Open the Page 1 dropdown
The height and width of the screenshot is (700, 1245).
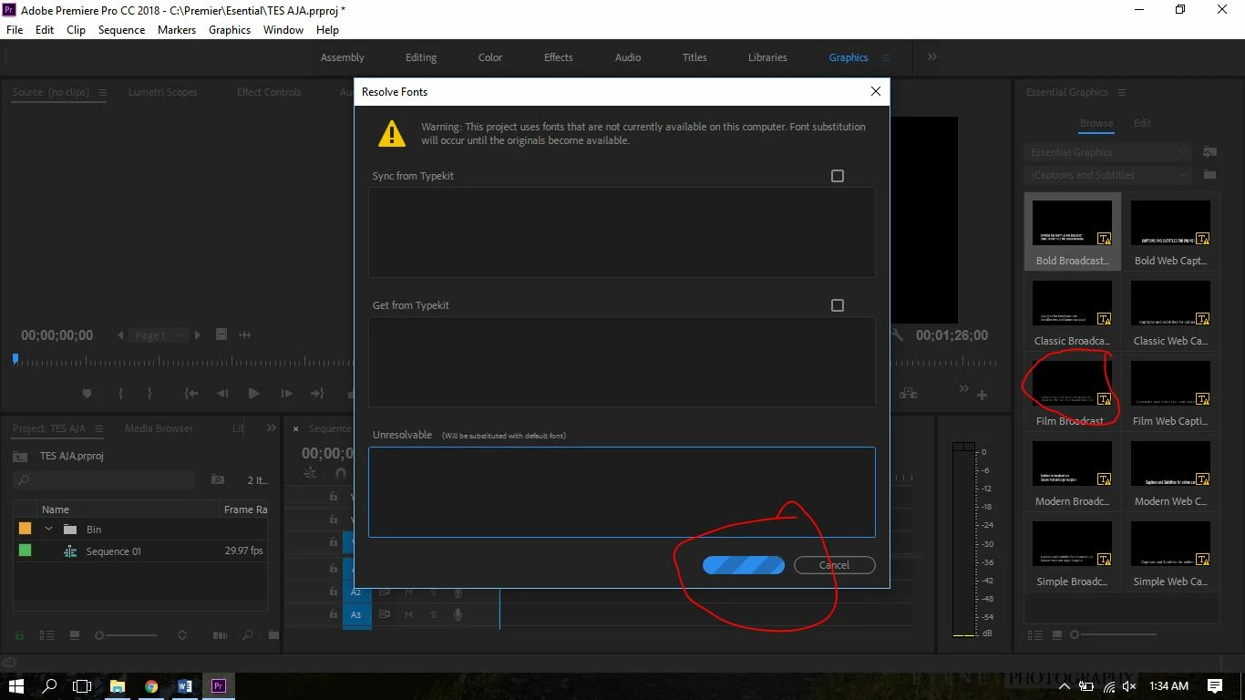pyautogui.click(x=159, y=335)
